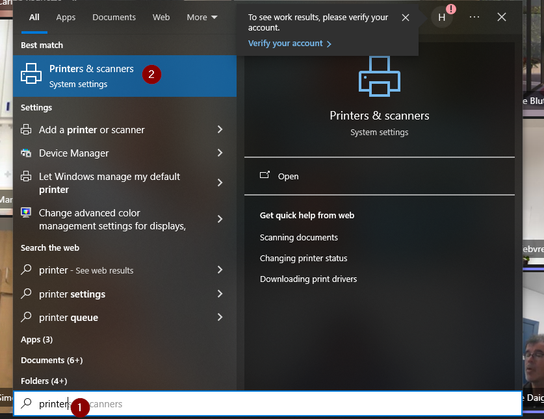Click the printer icon in Best match
544x419 pixels.
point(31,73)
